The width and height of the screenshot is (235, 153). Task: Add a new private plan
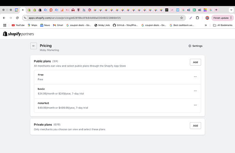pos(195,126)
